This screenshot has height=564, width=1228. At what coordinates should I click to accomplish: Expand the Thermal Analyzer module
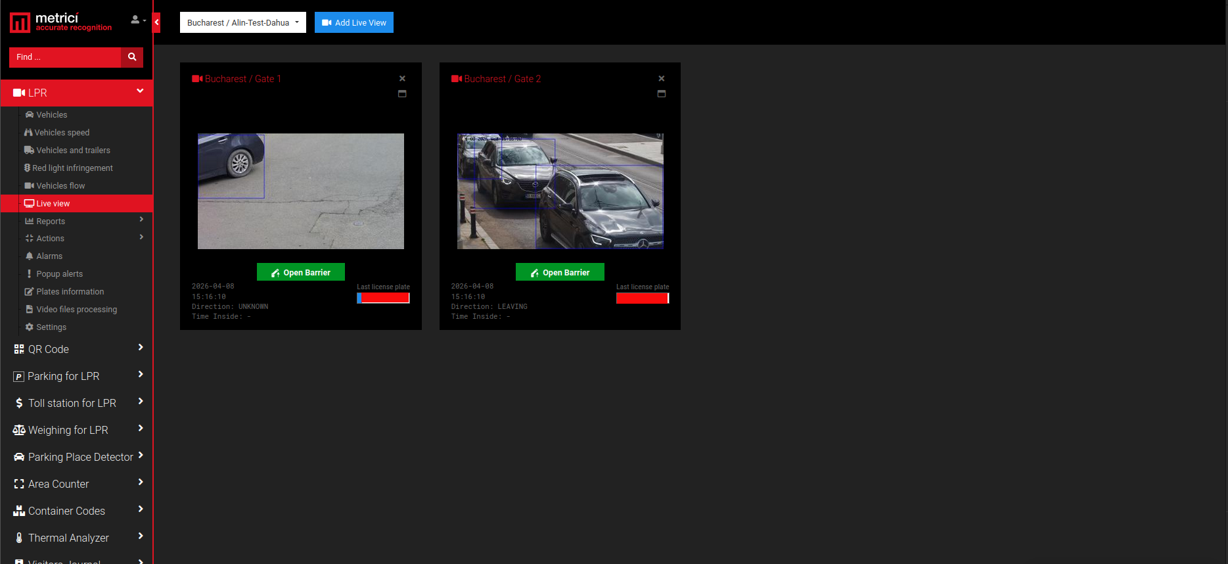[x=76, y=538]
